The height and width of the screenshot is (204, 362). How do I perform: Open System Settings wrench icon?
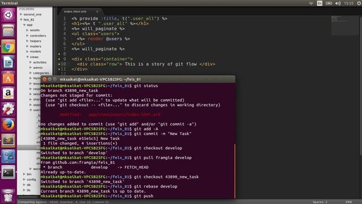[8, 109]
